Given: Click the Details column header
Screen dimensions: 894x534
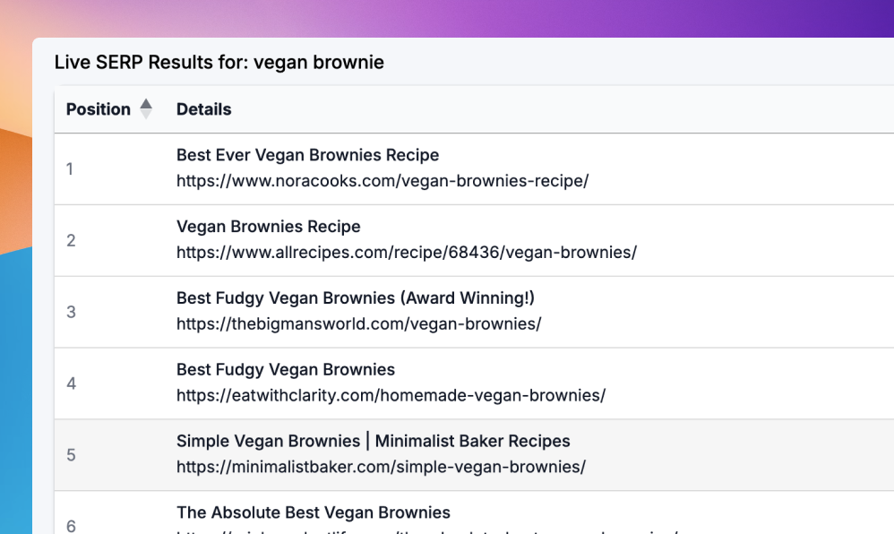Looking at the screenshot, I should click(x=203, y=109).
